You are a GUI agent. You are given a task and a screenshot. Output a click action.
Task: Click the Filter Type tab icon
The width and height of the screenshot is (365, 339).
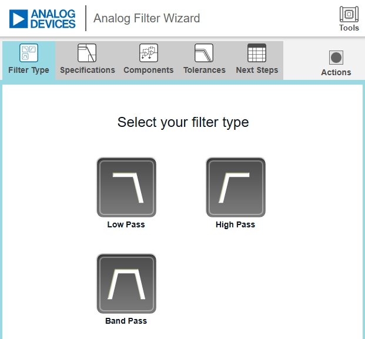coord(29,53)
